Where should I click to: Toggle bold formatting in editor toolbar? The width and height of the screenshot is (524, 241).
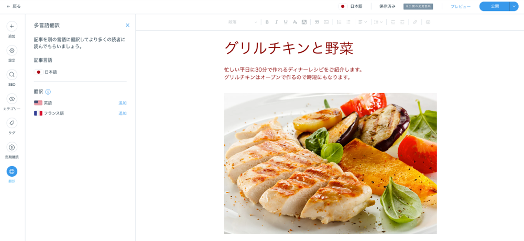pyautogui.click(x=267, y=22)
